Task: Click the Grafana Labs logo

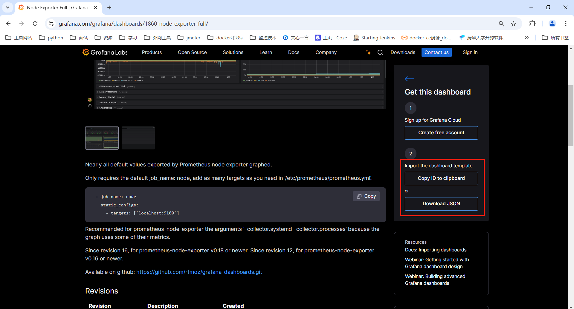Action: pyautogui.click(x=105, y=52)
